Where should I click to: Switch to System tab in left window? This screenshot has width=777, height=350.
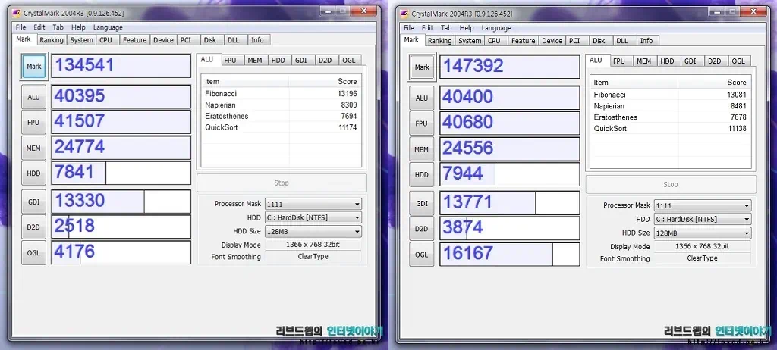point(81,40)
